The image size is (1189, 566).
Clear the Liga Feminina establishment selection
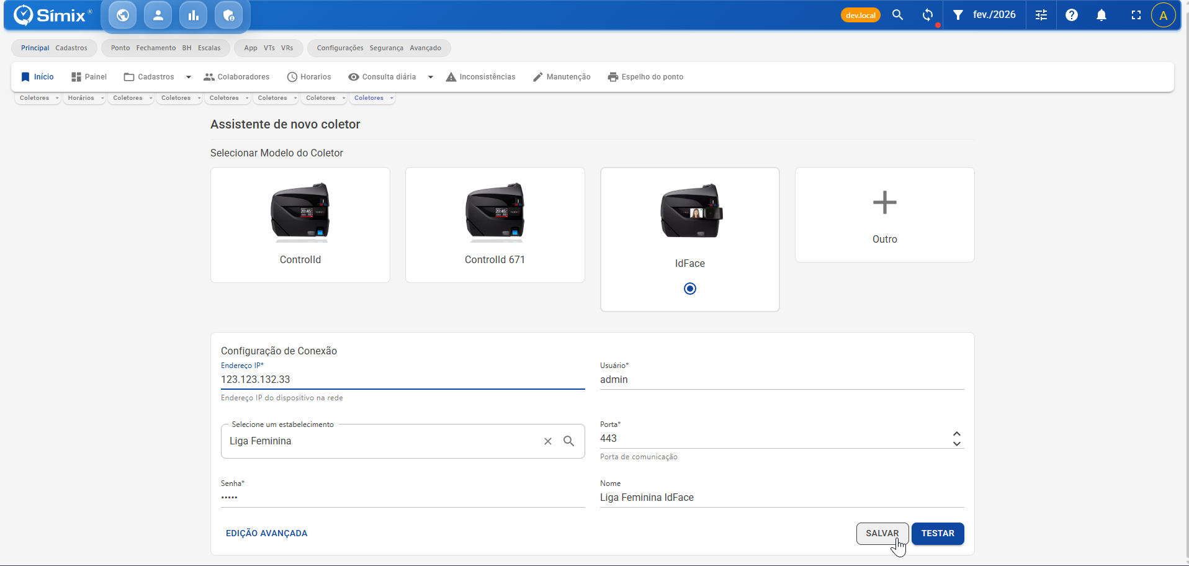click(x=548, y=441)
